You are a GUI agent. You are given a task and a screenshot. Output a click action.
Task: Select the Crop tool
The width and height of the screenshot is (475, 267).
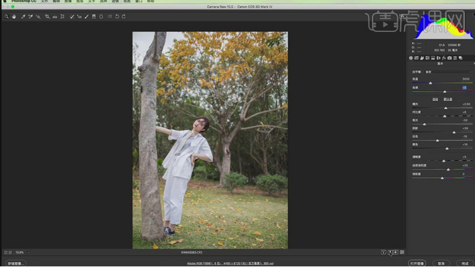click(x=47, y=17)
